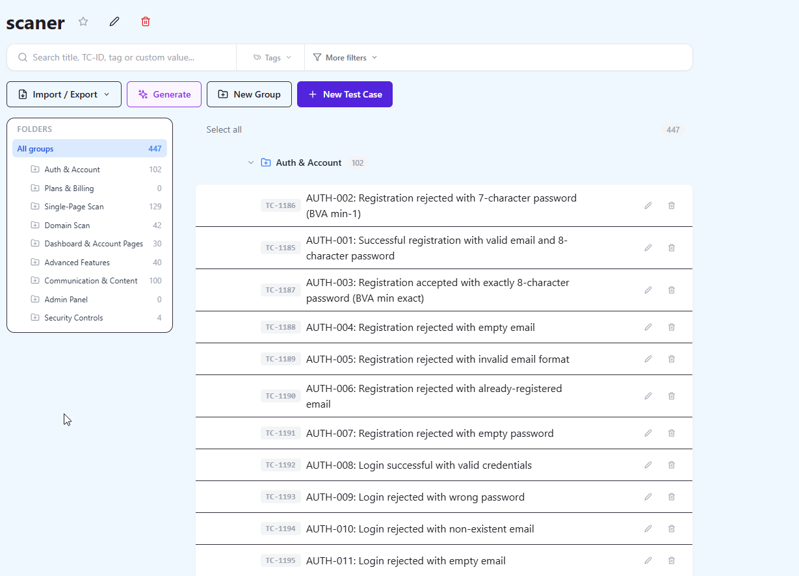
Task: Open AUTH-011 login empty email test case
Action: click(x=406, y=560)
